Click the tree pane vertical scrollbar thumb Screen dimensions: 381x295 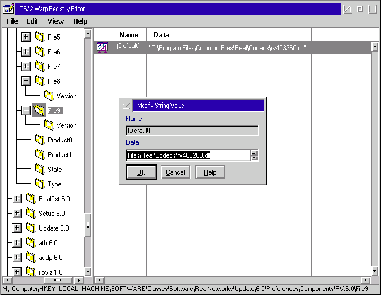click(x=88, y=225)
